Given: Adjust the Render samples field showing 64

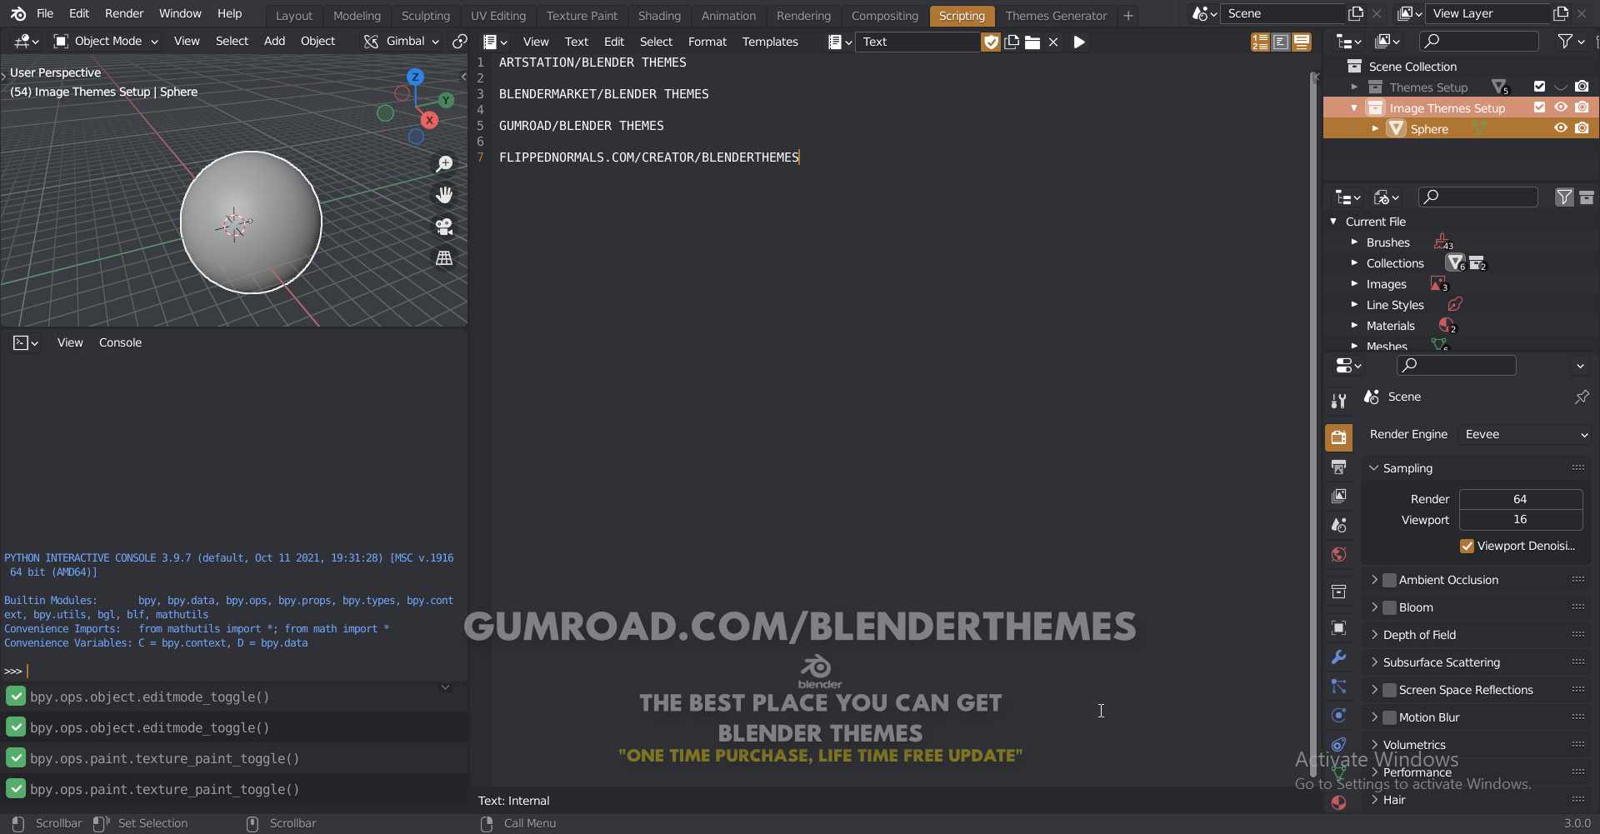Looking at the screenshot, I should tap(1520, 499).
